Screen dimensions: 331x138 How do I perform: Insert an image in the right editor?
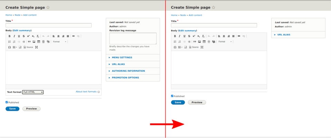(199, 42)
